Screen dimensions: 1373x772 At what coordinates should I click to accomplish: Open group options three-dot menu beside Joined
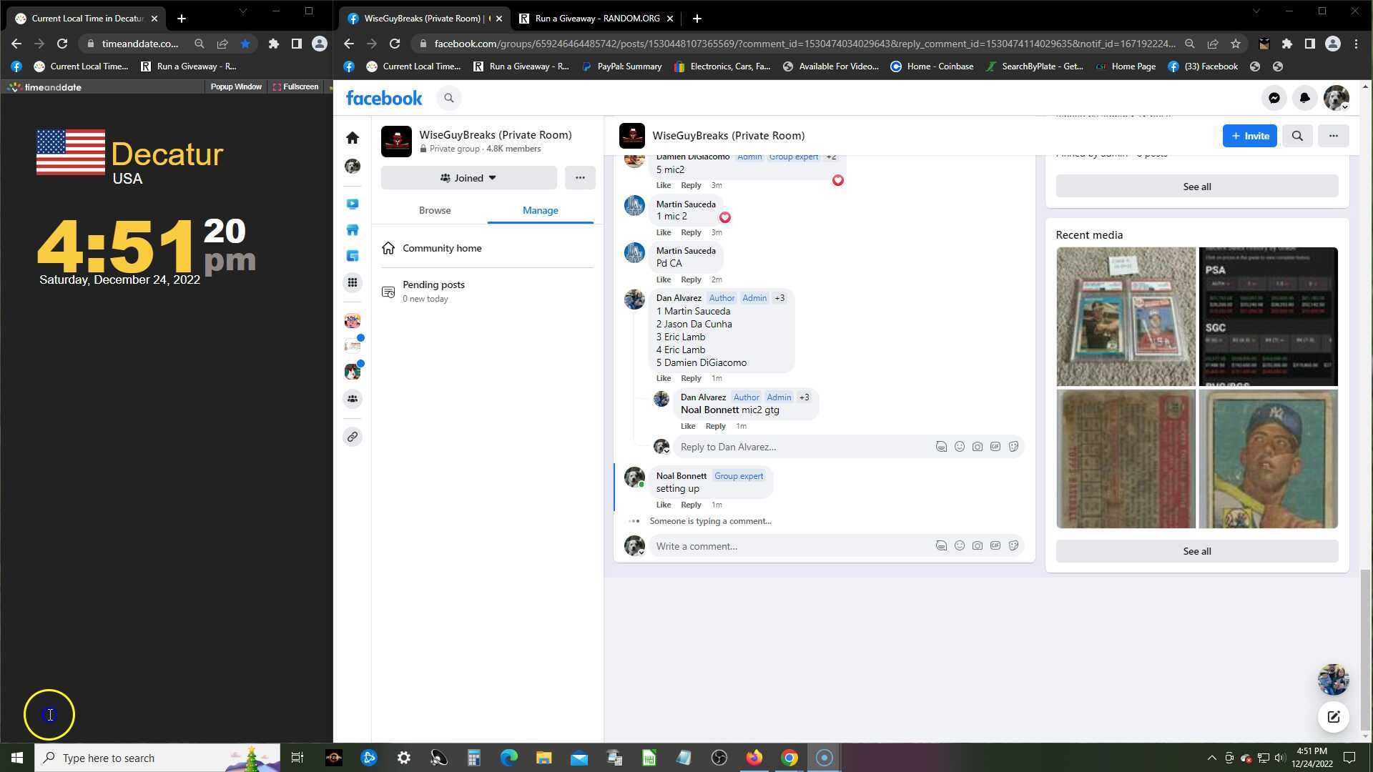click(580, 178)
